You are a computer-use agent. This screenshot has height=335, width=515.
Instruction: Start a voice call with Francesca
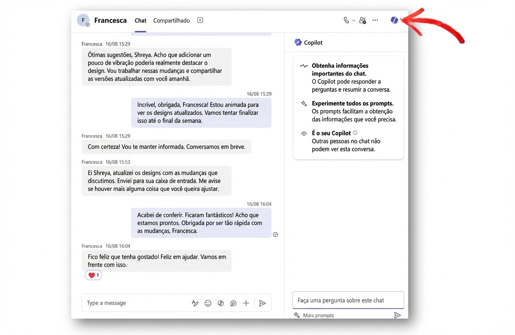coord(346,20)
